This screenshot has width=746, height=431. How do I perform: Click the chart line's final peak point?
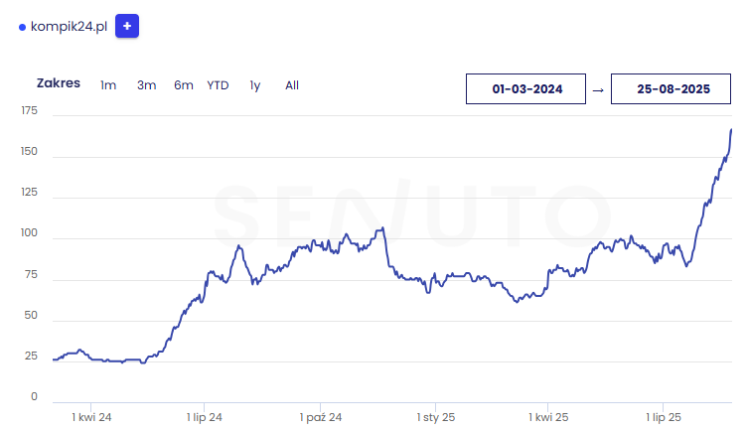pyautogui.click(x=731, y=129)
